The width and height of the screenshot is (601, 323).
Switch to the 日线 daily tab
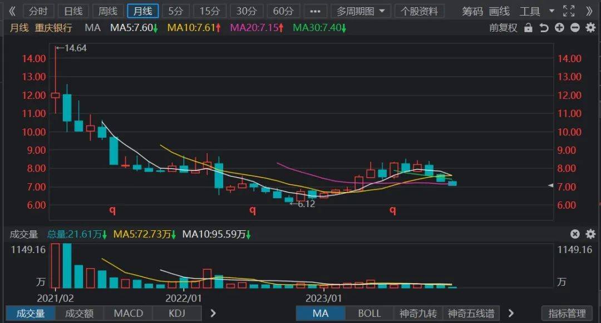tap(73, 12)
